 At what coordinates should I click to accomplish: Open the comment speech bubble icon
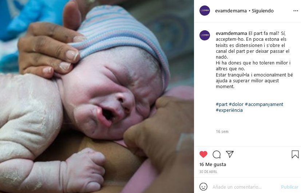[217, 154]
